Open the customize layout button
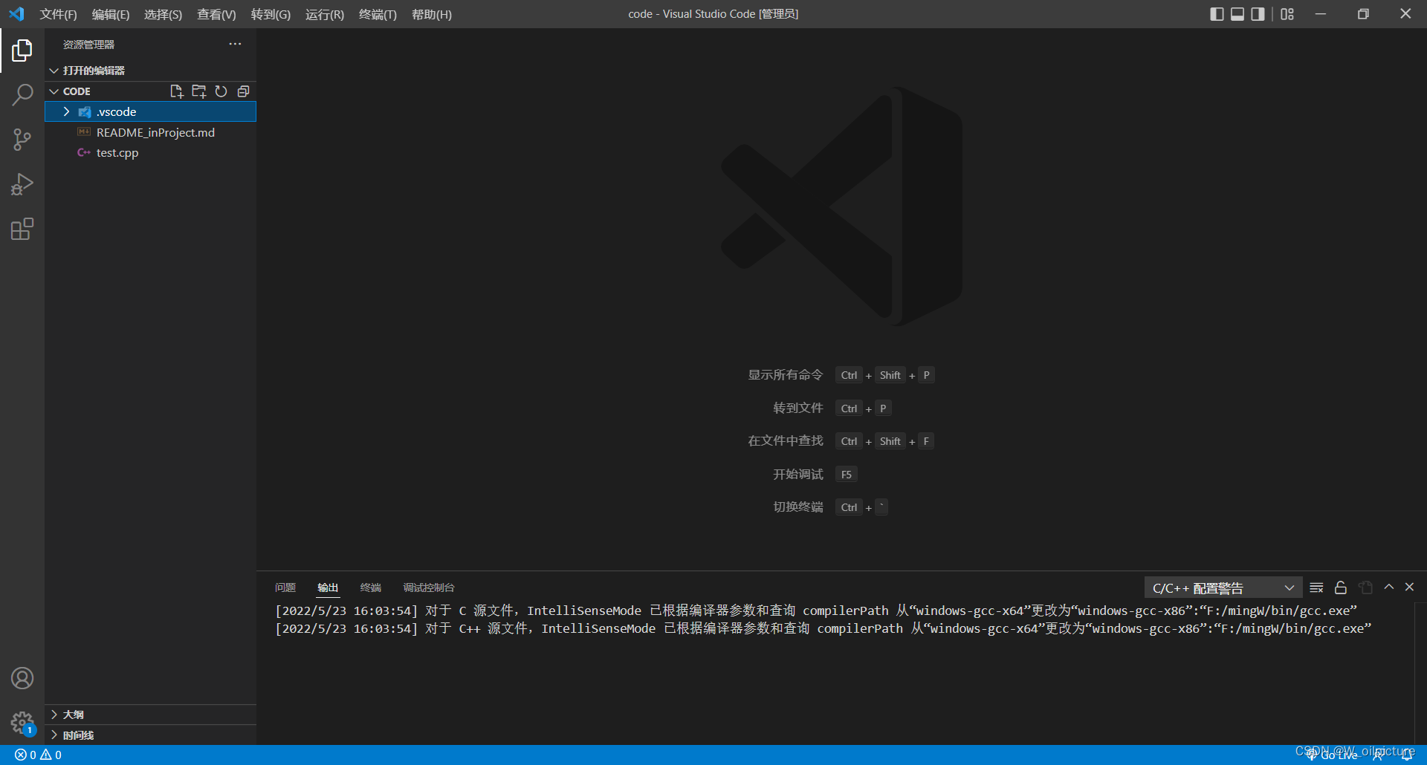Viewport: 1427px width, 765px height. pos(1287,14)
